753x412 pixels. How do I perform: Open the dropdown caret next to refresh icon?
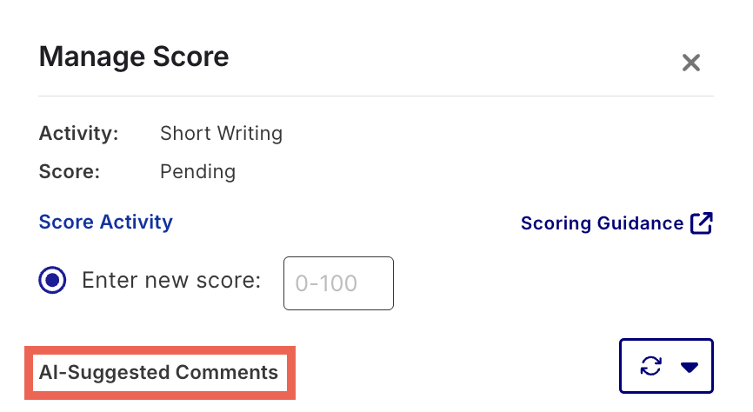pyautogui.click(x=690, y=367)
